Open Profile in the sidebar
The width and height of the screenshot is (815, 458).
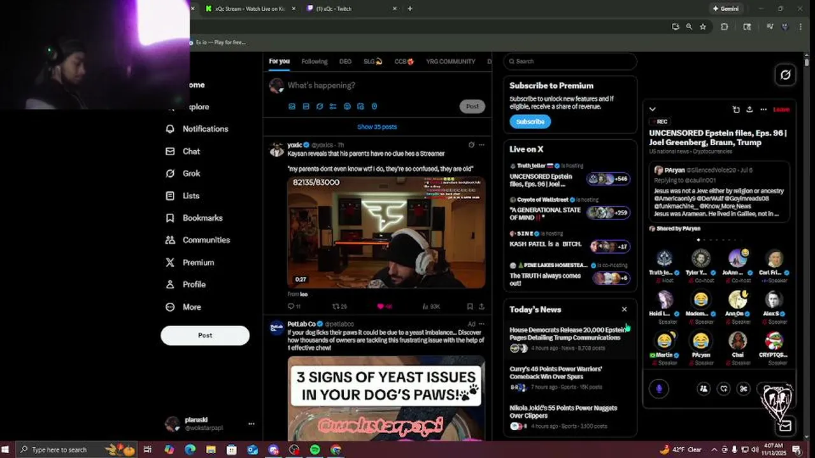coord(185,284)
